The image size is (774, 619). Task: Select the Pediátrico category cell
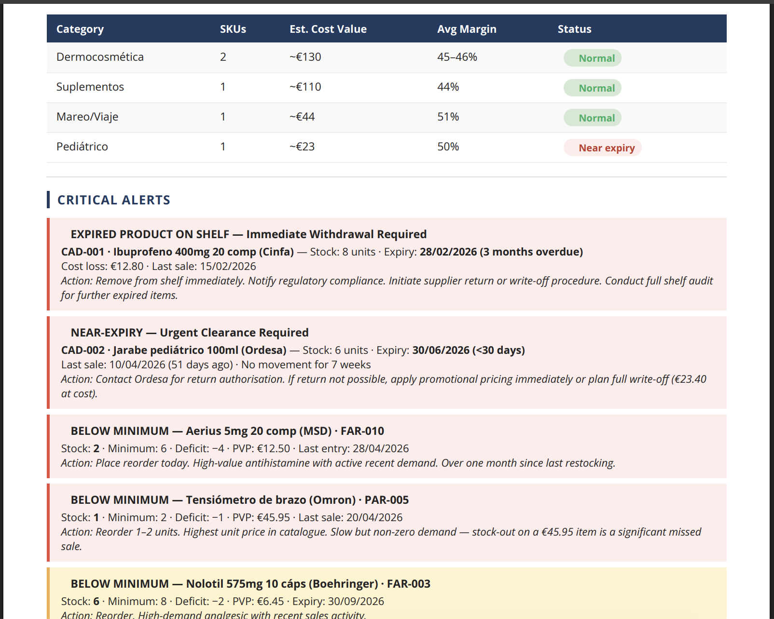pyautogui.click(x=82, y=147)
